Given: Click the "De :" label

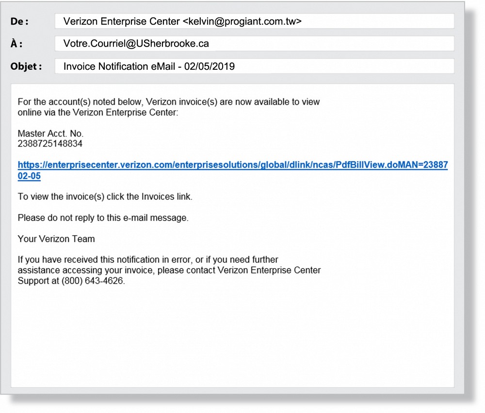Looking at the screenshot, I should 20,21.
